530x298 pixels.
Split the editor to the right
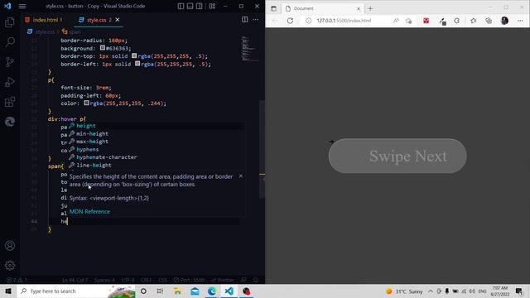(x=245, y=20)
